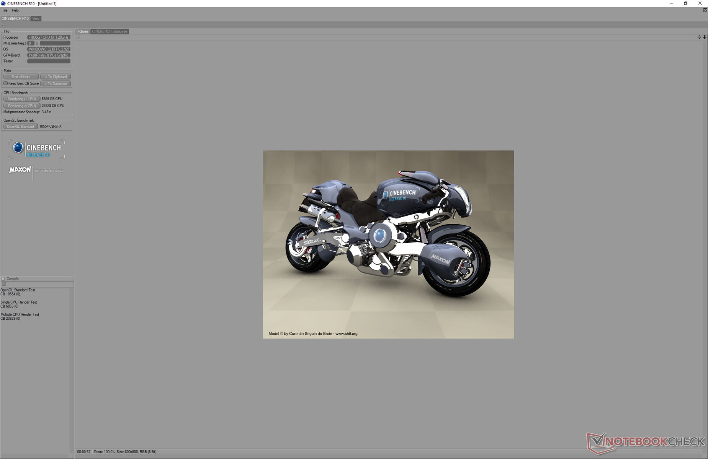Switch to the CINEBENCH Database tab

tap(110, 31)
